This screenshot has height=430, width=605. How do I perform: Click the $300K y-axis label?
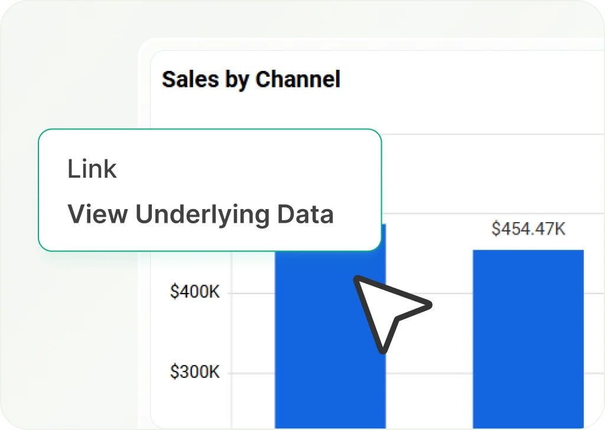click(x=195, y=372)
